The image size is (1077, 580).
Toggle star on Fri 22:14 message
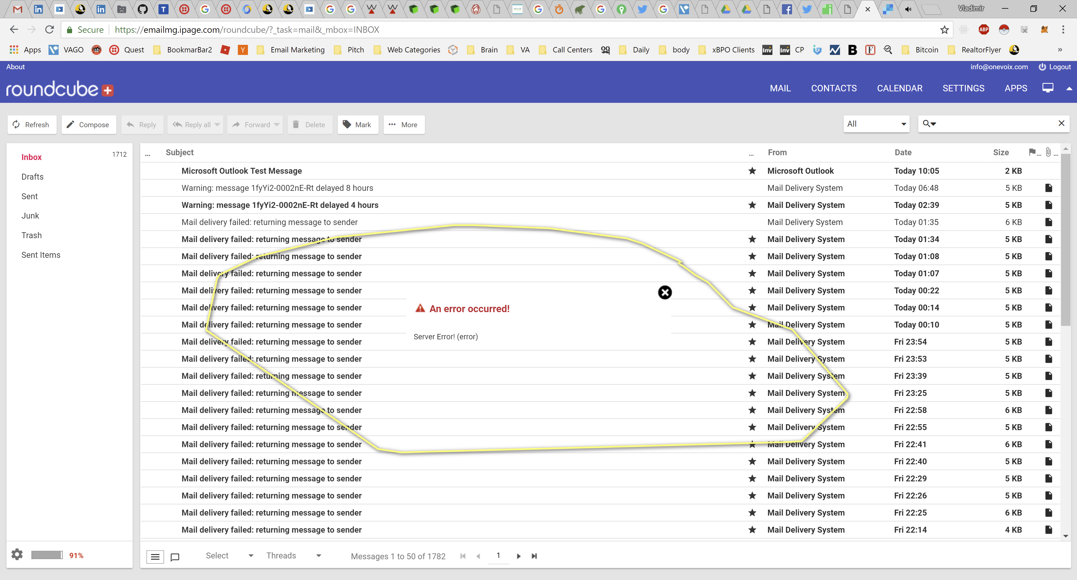pos(752,530)
